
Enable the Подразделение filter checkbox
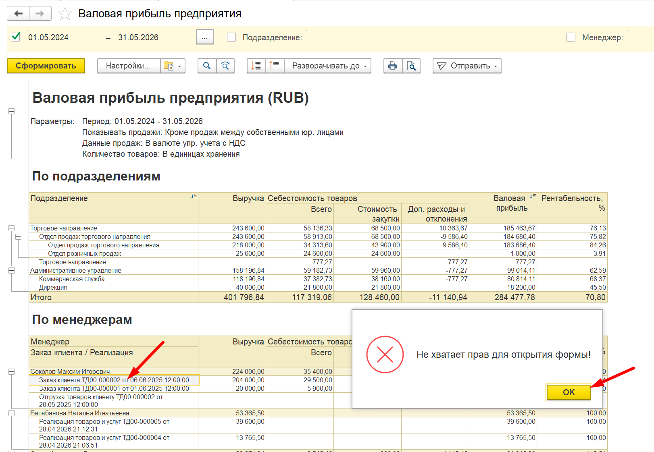click(231, 37)
